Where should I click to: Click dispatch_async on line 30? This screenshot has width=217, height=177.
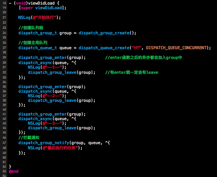pyautogui.click(x=35, y=63)
